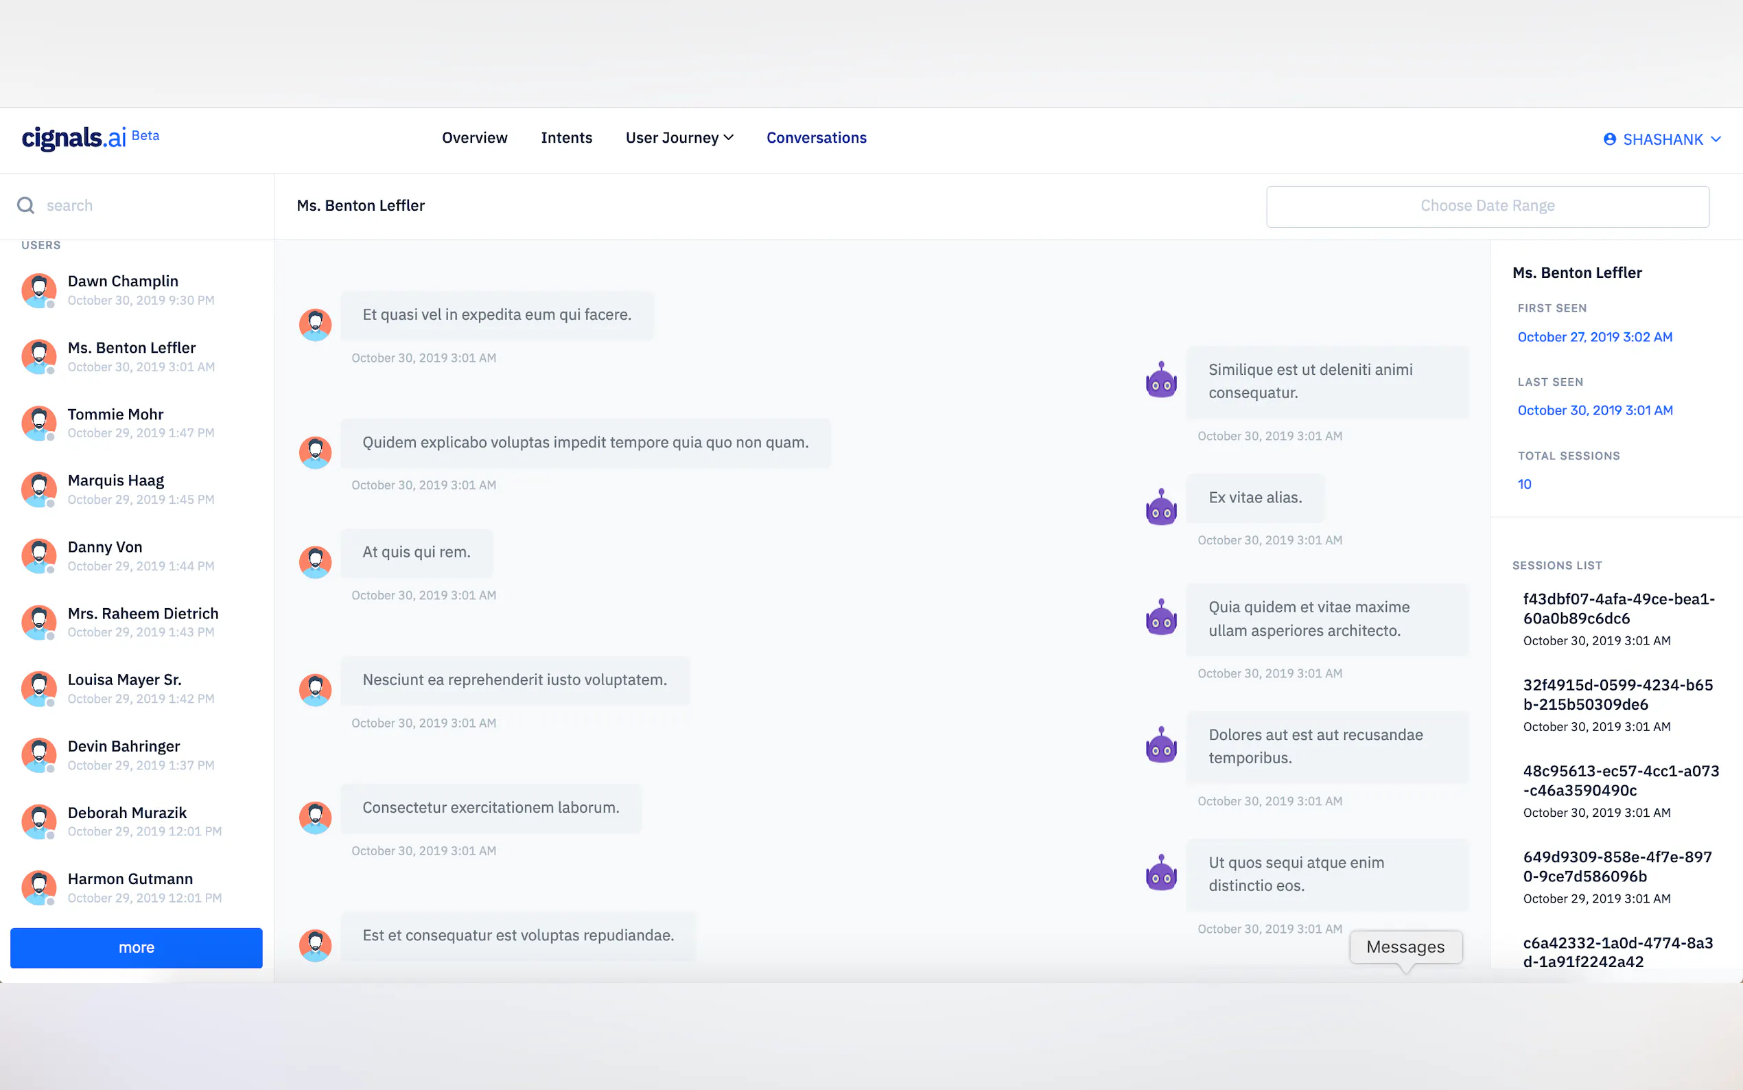The image size is (1743, 1090).
Task: Click user avatar beside 'At quis qui rem.'
Action: [315, 562]
